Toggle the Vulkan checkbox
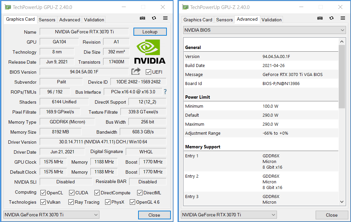351x222 pixels. click(x=43, y=202)
